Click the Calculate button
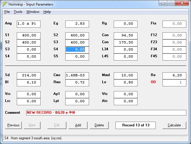The width and height of the screenshot is (191, 144). click(174, 125)
